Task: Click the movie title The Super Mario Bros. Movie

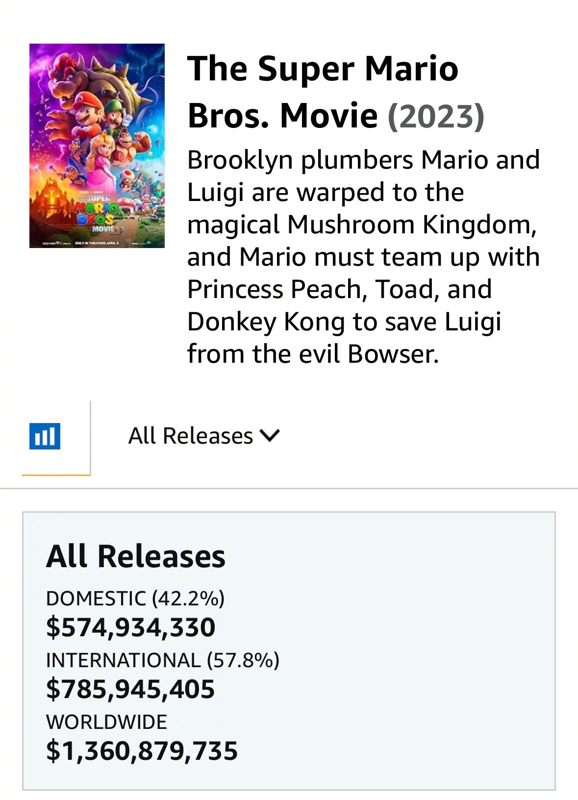Action: point(323,92)
